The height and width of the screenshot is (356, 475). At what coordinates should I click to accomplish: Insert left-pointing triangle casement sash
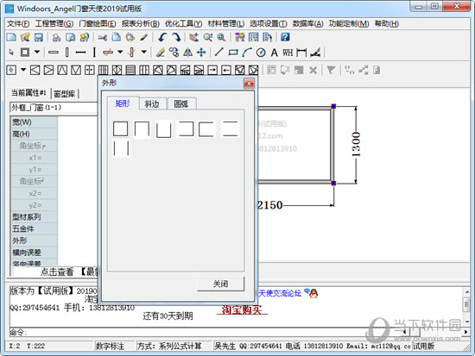(x=35, y=70)
